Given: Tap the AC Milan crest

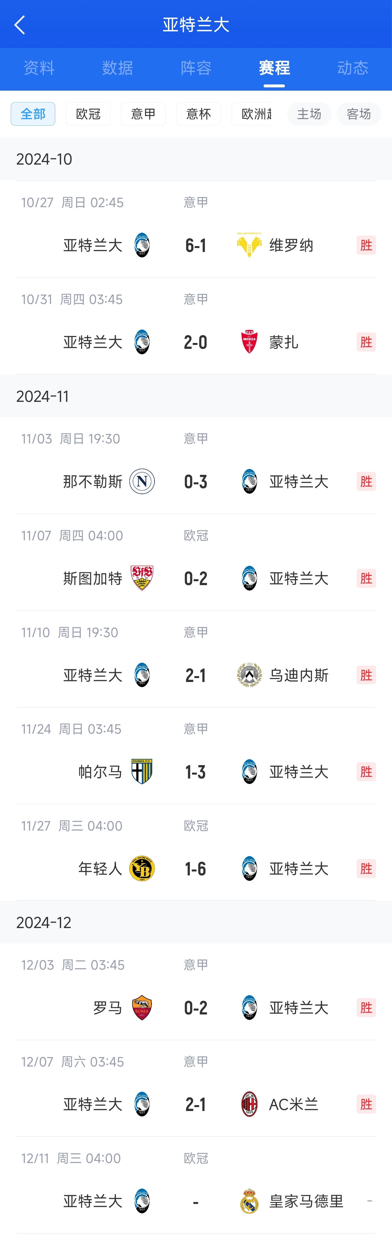Looking at the screenshot, I should coord(249,1104).
